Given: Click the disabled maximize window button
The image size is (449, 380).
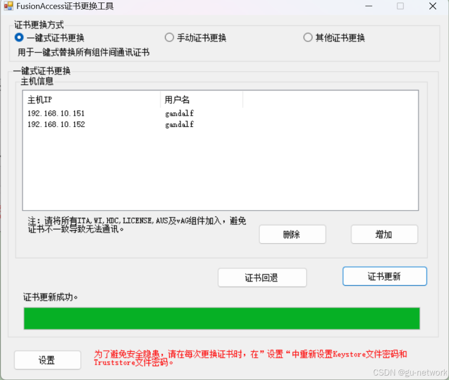Looking at the screenshot, I should (x=400, y=6).
